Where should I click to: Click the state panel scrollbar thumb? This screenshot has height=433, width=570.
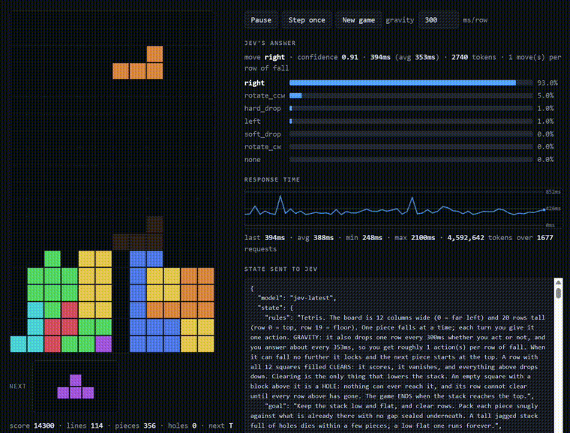point(558,293)
